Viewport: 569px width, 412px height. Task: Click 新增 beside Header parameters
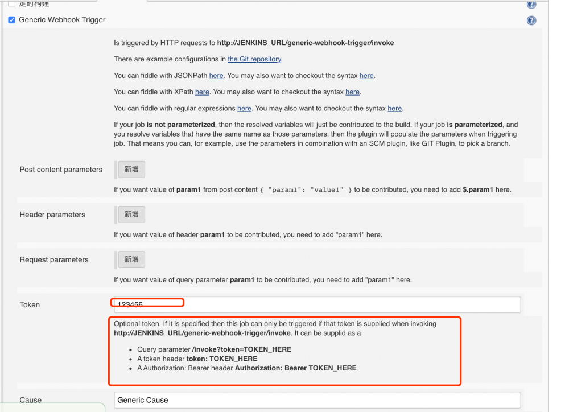pos(131,214)
